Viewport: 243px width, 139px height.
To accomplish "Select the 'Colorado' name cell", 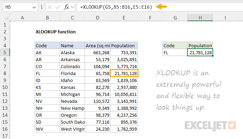I will 72,66.
